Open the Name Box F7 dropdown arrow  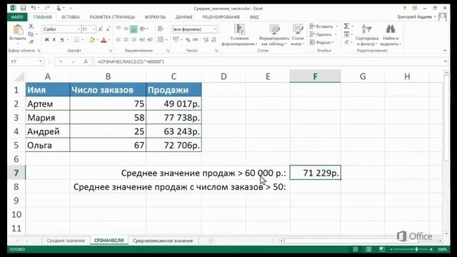41,62
